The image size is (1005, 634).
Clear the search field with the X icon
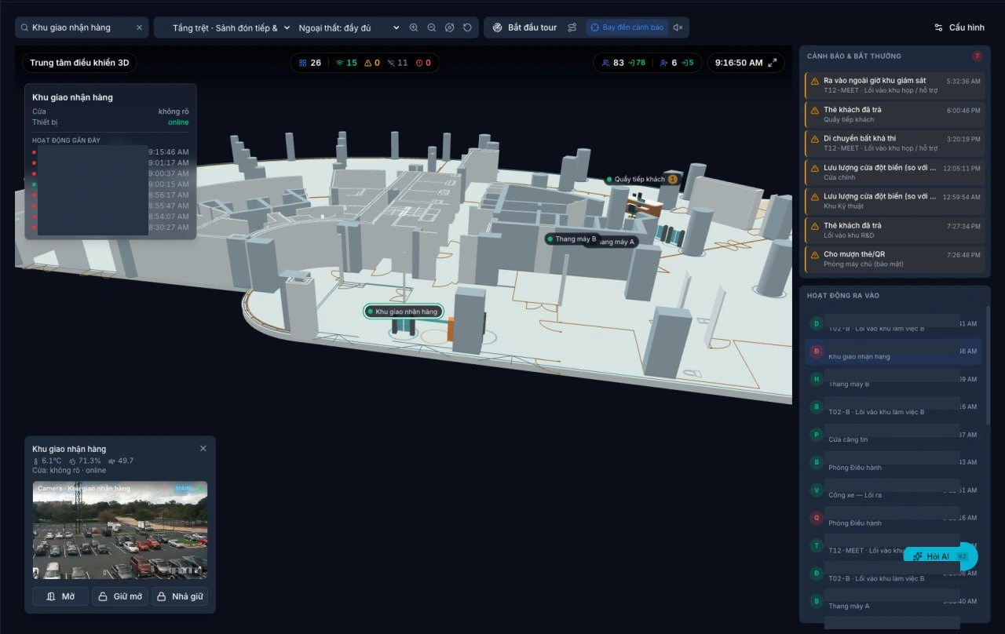[139, 27]
